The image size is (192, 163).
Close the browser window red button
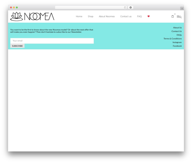11,7
